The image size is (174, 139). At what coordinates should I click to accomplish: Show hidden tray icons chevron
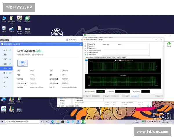[148, 122]
